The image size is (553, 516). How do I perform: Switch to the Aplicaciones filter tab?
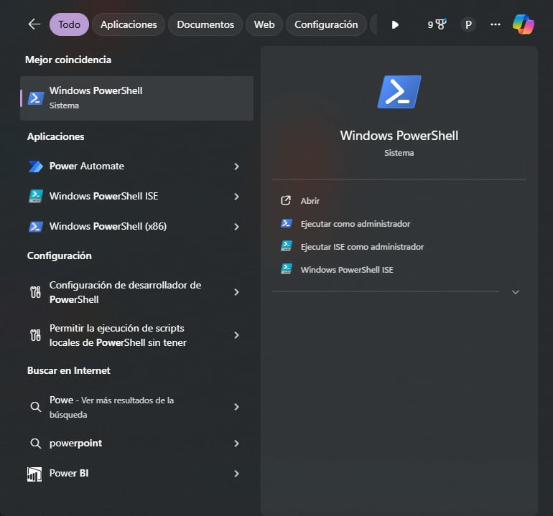pyautogui.click(x=129, y=24)
